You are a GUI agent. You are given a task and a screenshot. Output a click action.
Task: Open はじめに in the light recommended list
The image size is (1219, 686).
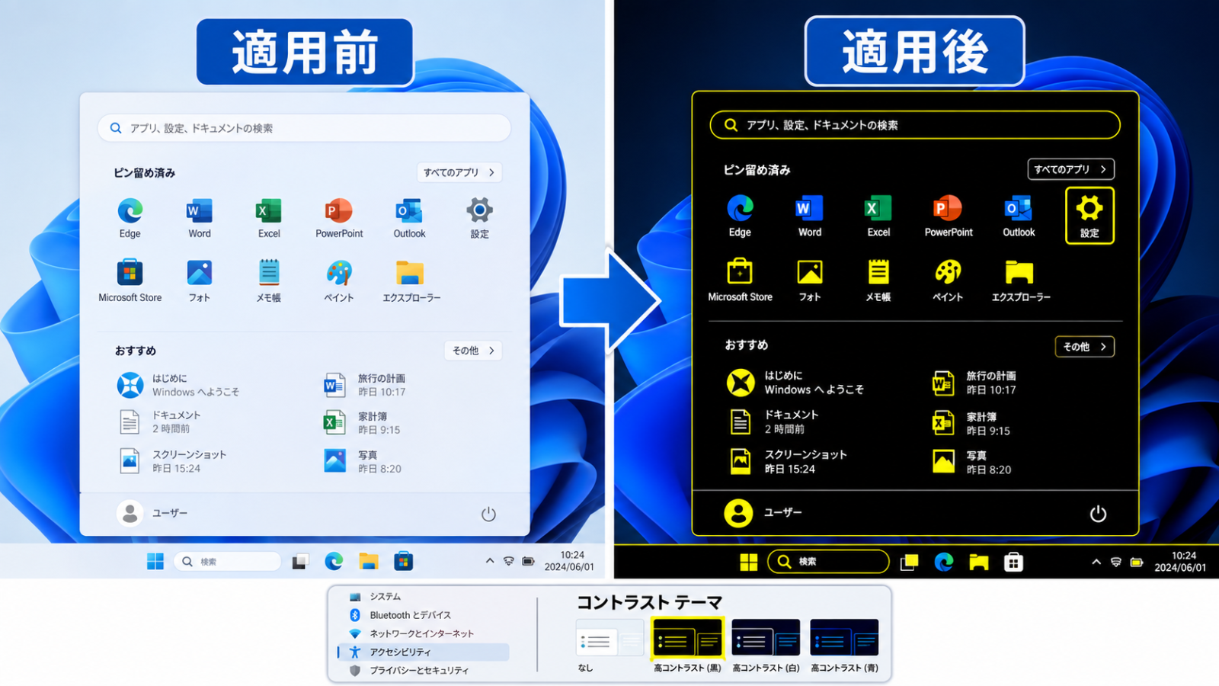click(179, 385)
